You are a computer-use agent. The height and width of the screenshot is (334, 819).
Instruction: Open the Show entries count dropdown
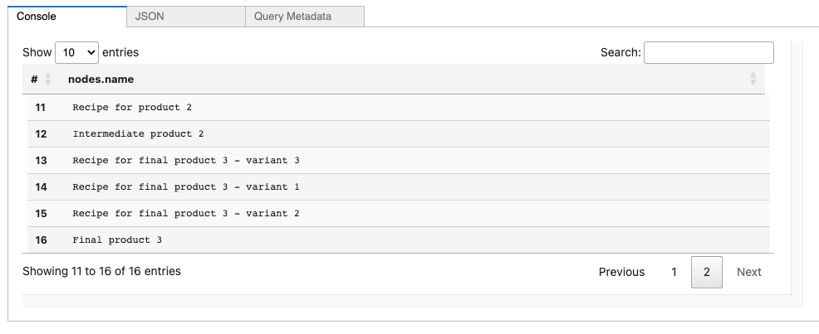click(x=76, y=52)
